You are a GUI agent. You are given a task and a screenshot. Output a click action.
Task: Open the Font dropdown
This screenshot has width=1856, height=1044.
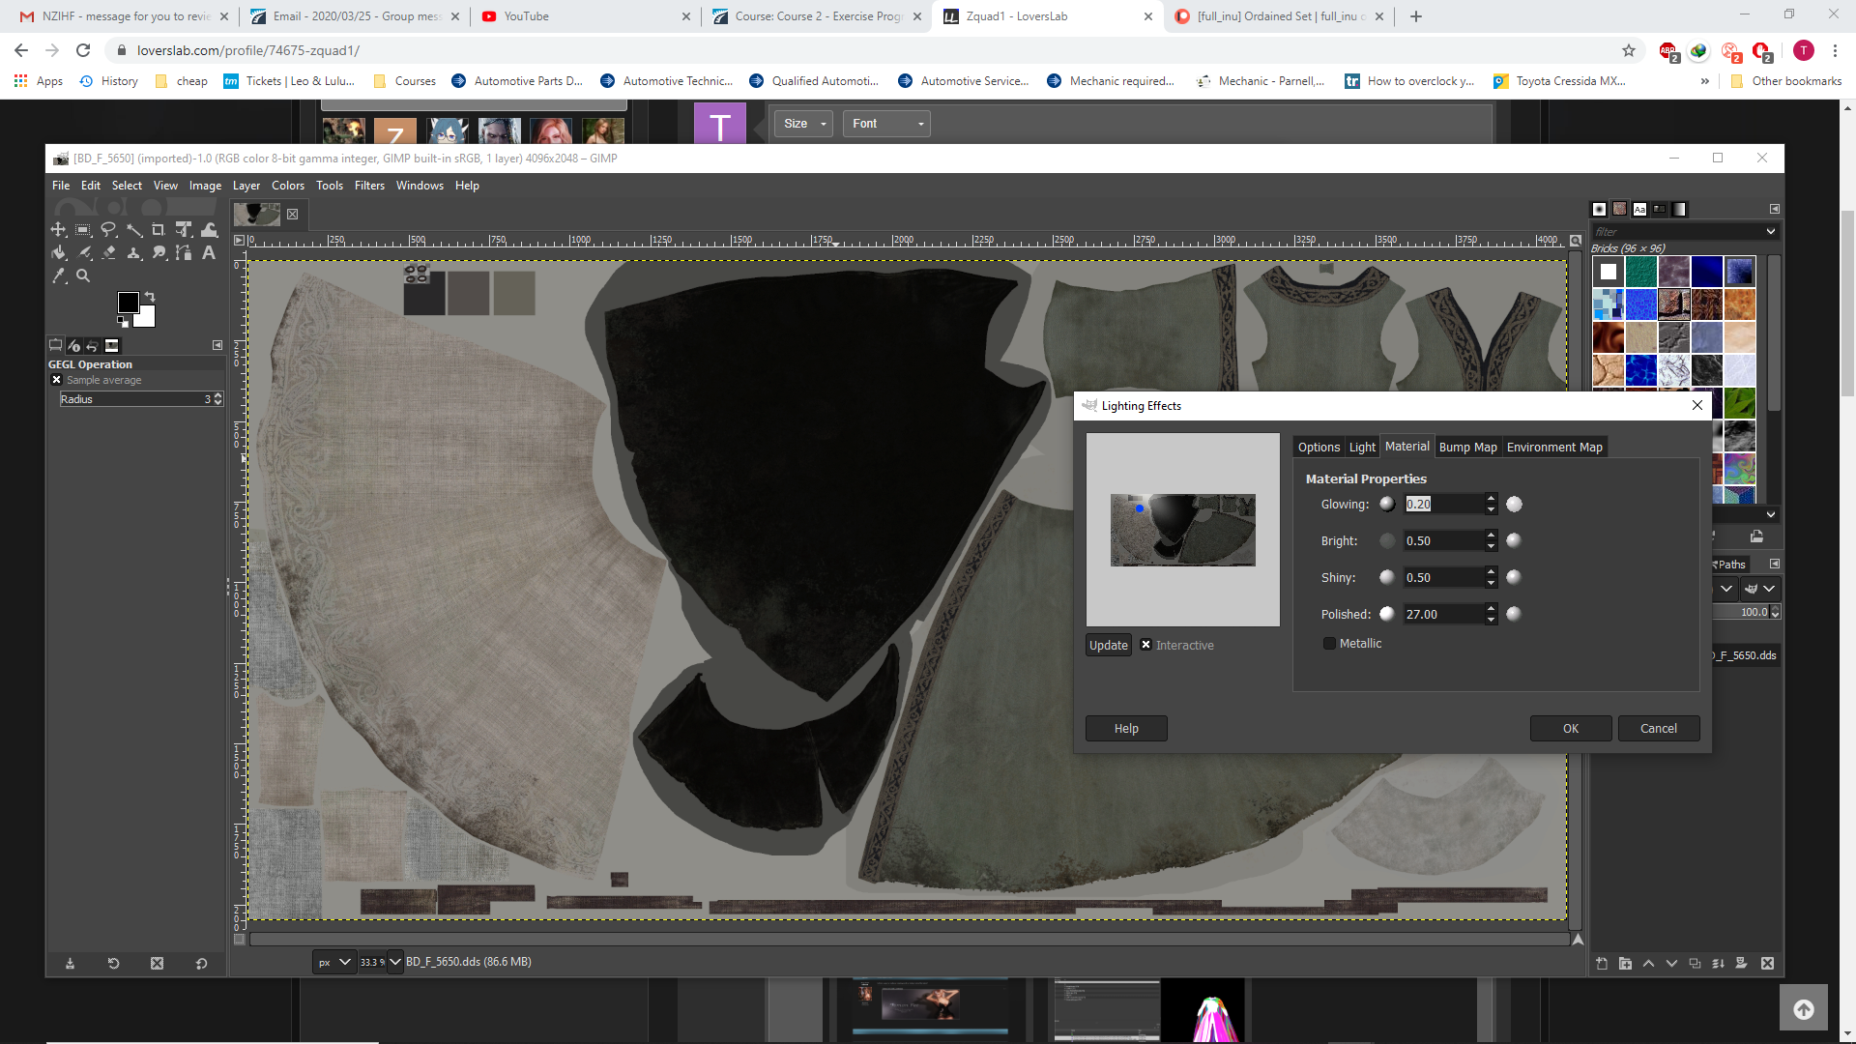click(x=886, y=124)
